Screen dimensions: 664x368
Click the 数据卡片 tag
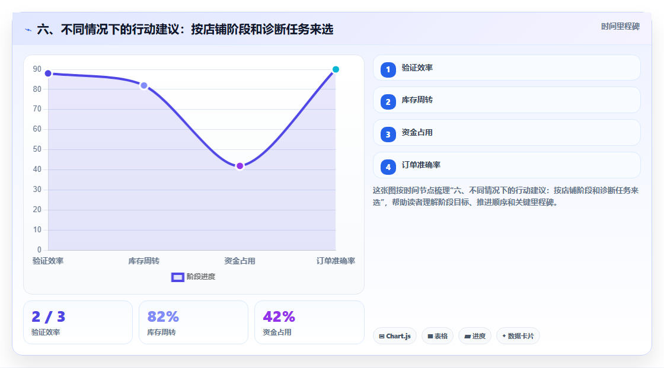[518, 336]
